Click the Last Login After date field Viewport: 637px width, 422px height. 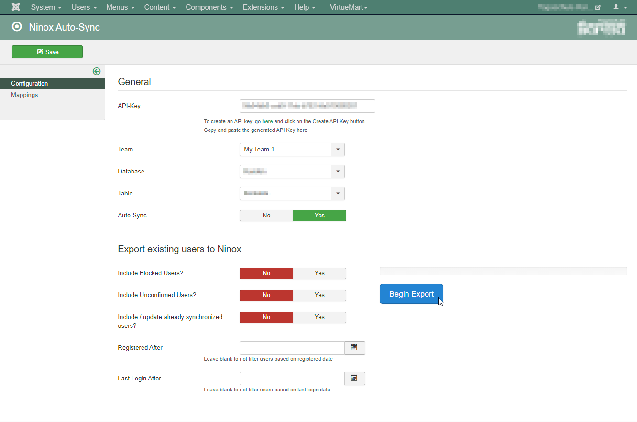click(x=292, y=379)
